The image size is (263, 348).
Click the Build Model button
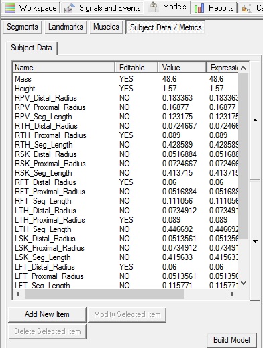[x=231, y=340]
